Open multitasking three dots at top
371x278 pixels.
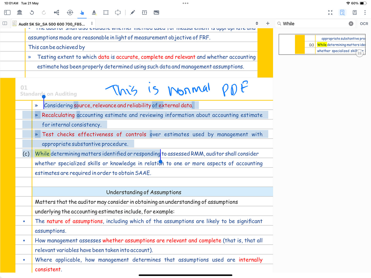coord(185,3)
